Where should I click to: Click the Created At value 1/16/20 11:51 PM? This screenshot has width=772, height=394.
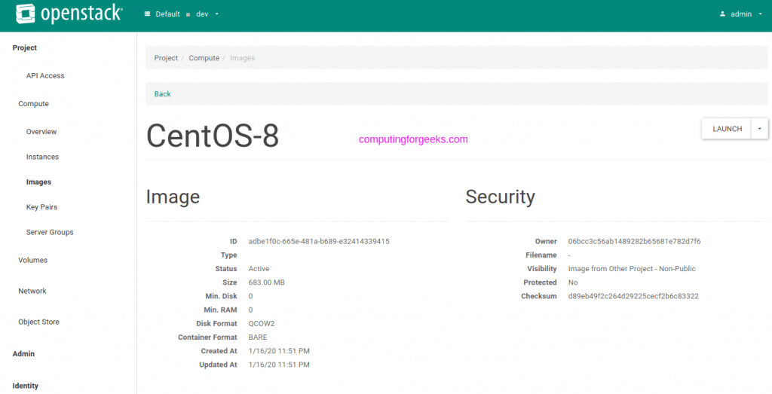pos(279,351)
